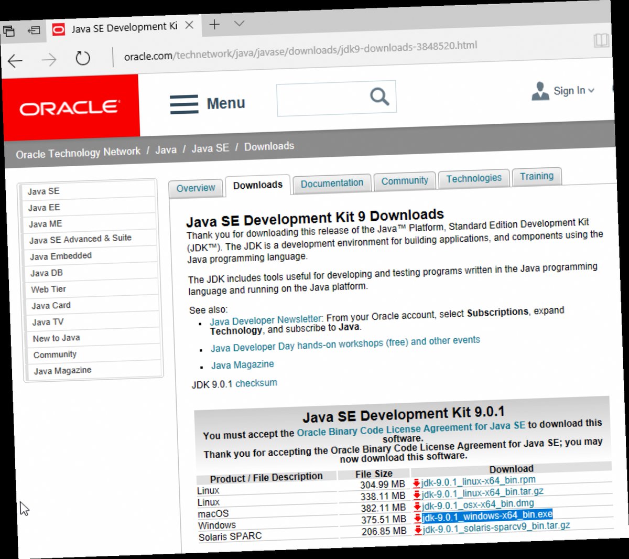Click the browser back arrow

(x=15, y=61)
